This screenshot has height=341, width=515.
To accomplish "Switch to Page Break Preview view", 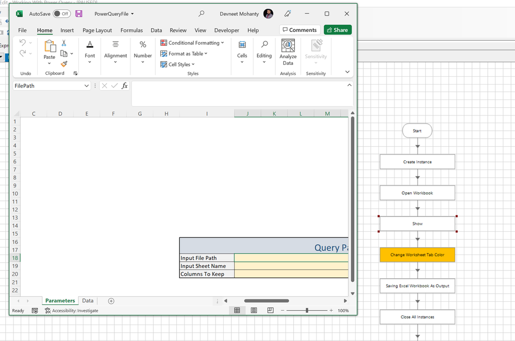I will point(271,311).
